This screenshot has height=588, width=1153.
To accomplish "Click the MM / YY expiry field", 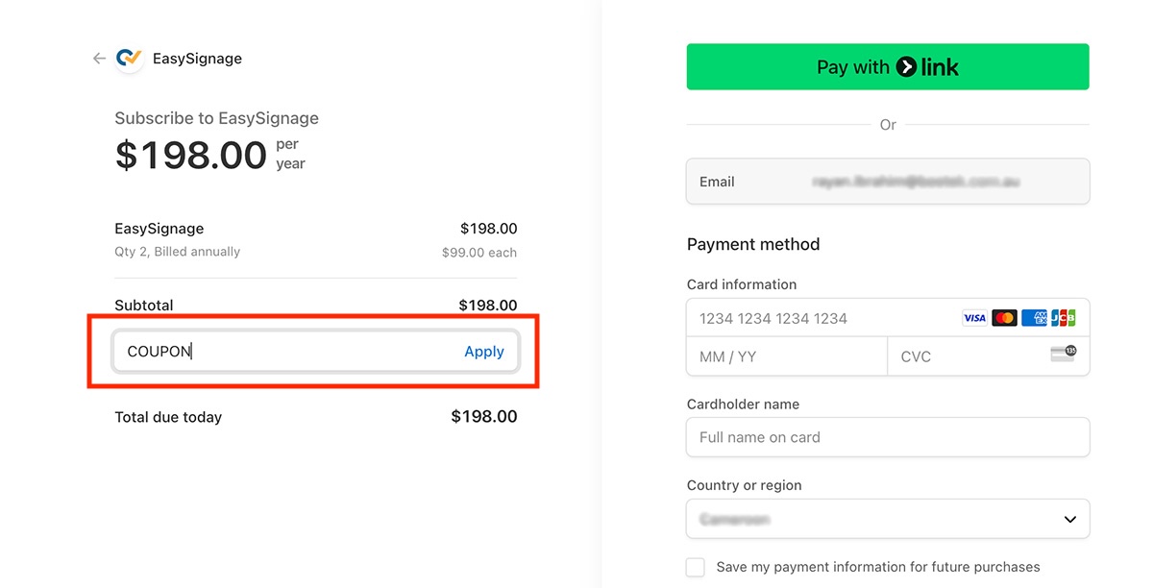I will coord(787,356).
